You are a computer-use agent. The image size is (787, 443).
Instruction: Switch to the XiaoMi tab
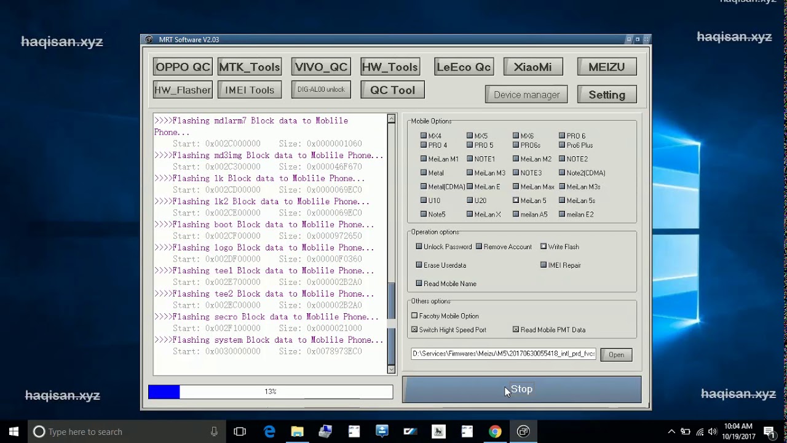pos(533,67)
